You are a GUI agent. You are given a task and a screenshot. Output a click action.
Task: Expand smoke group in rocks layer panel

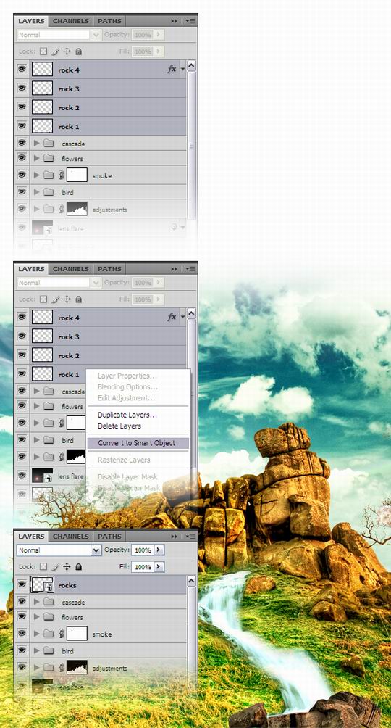point(37,634)
